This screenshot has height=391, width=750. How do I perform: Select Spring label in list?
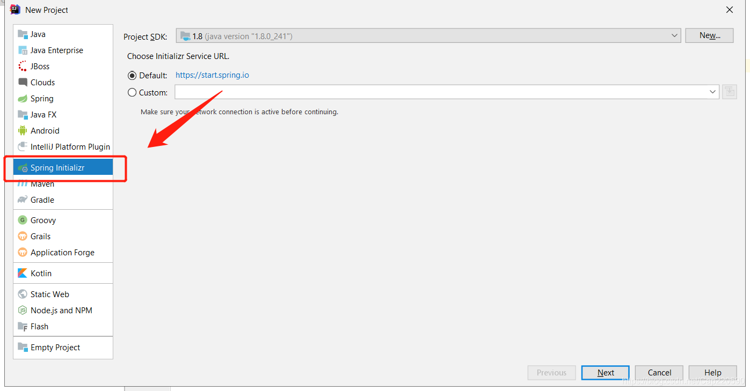click(x=42, y=99)
